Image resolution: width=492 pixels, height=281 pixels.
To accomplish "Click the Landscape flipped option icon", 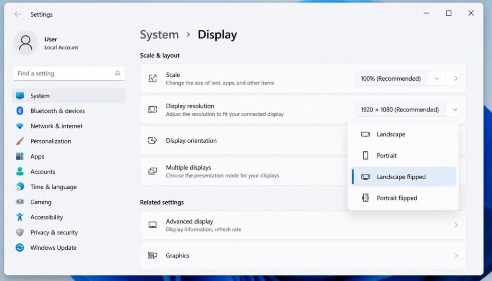I will point(366,177).
